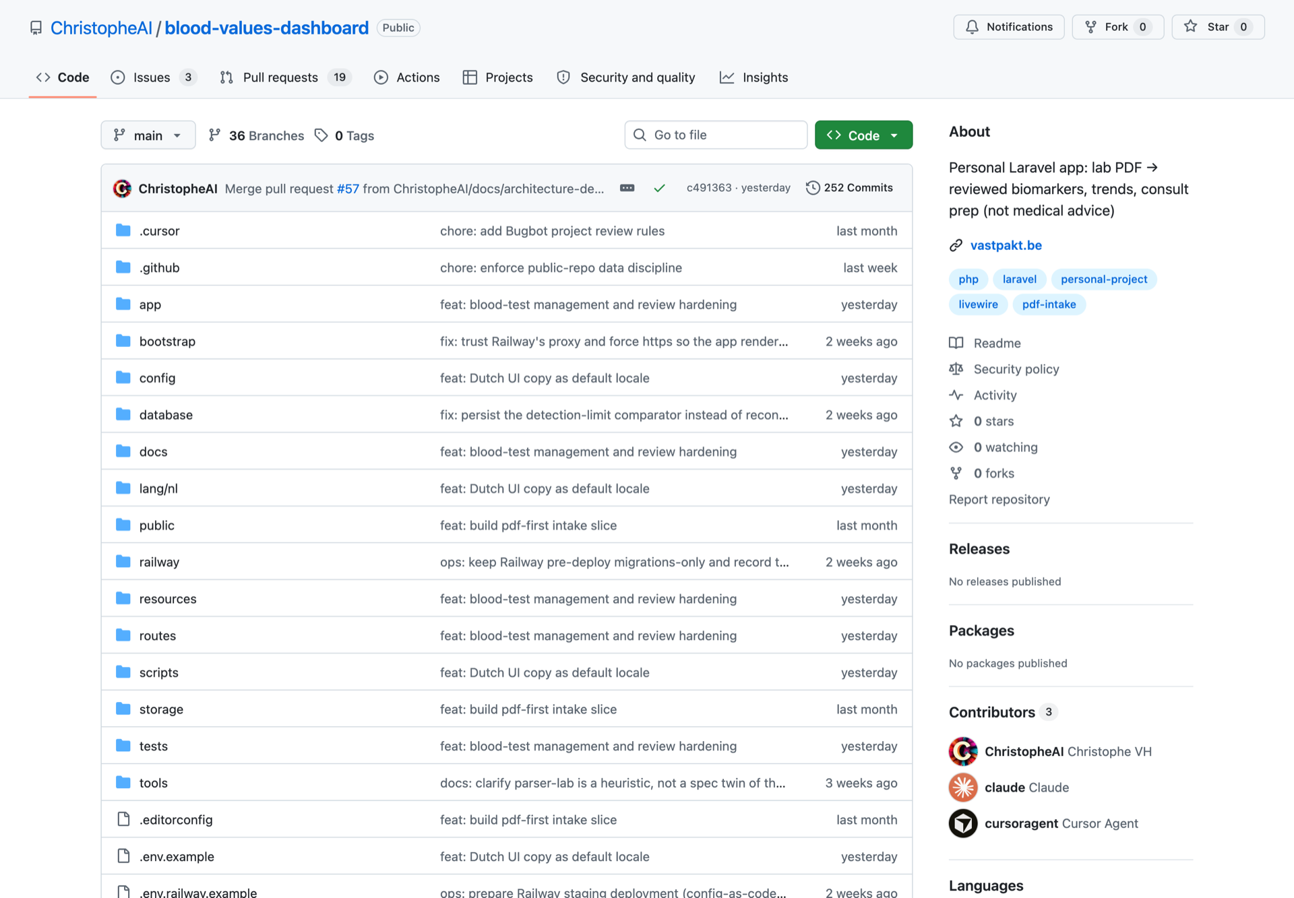Open the Issues tab
Image resolution: width=1294 pixels, height=898 pixels.
coord(153,77)
